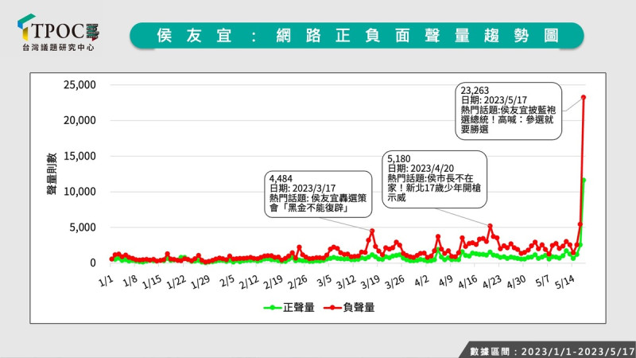Click the 23,263 peak annotation box

[508, 111]
